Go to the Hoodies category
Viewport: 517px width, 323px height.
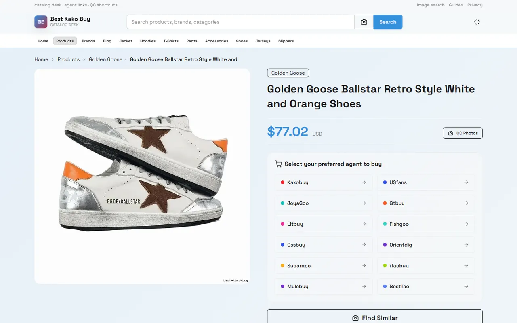click(148, 41)
